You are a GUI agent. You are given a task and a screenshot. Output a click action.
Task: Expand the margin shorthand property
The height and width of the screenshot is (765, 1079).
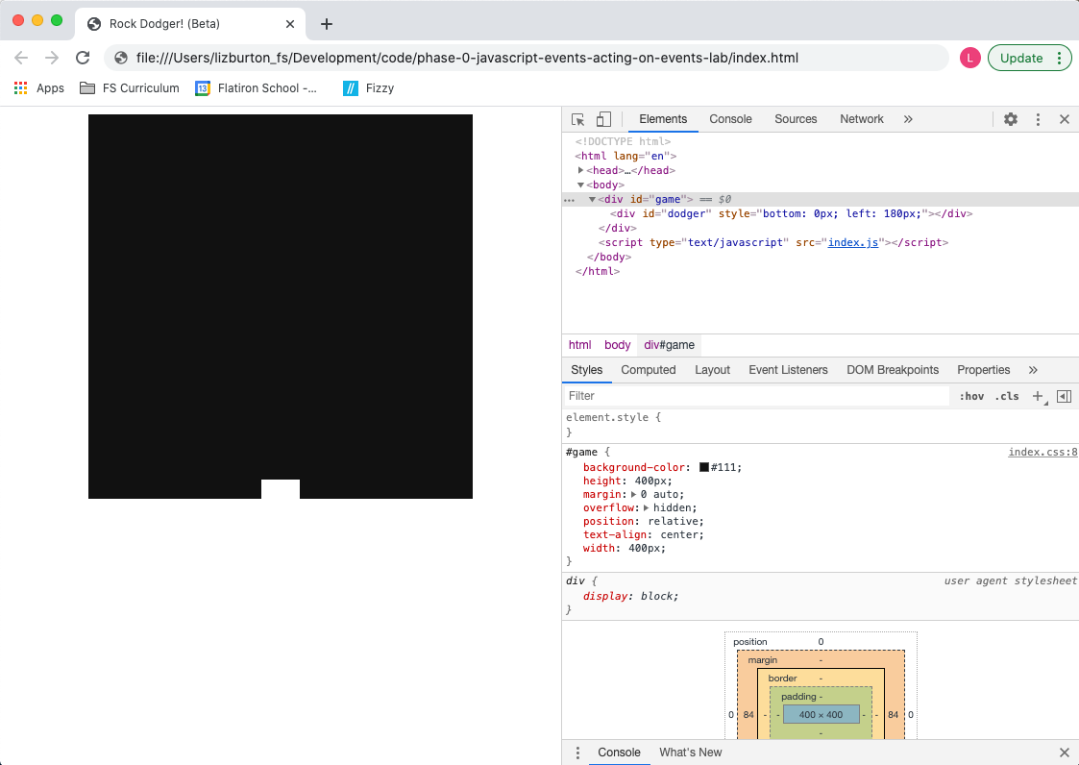[x=633, y=494]
